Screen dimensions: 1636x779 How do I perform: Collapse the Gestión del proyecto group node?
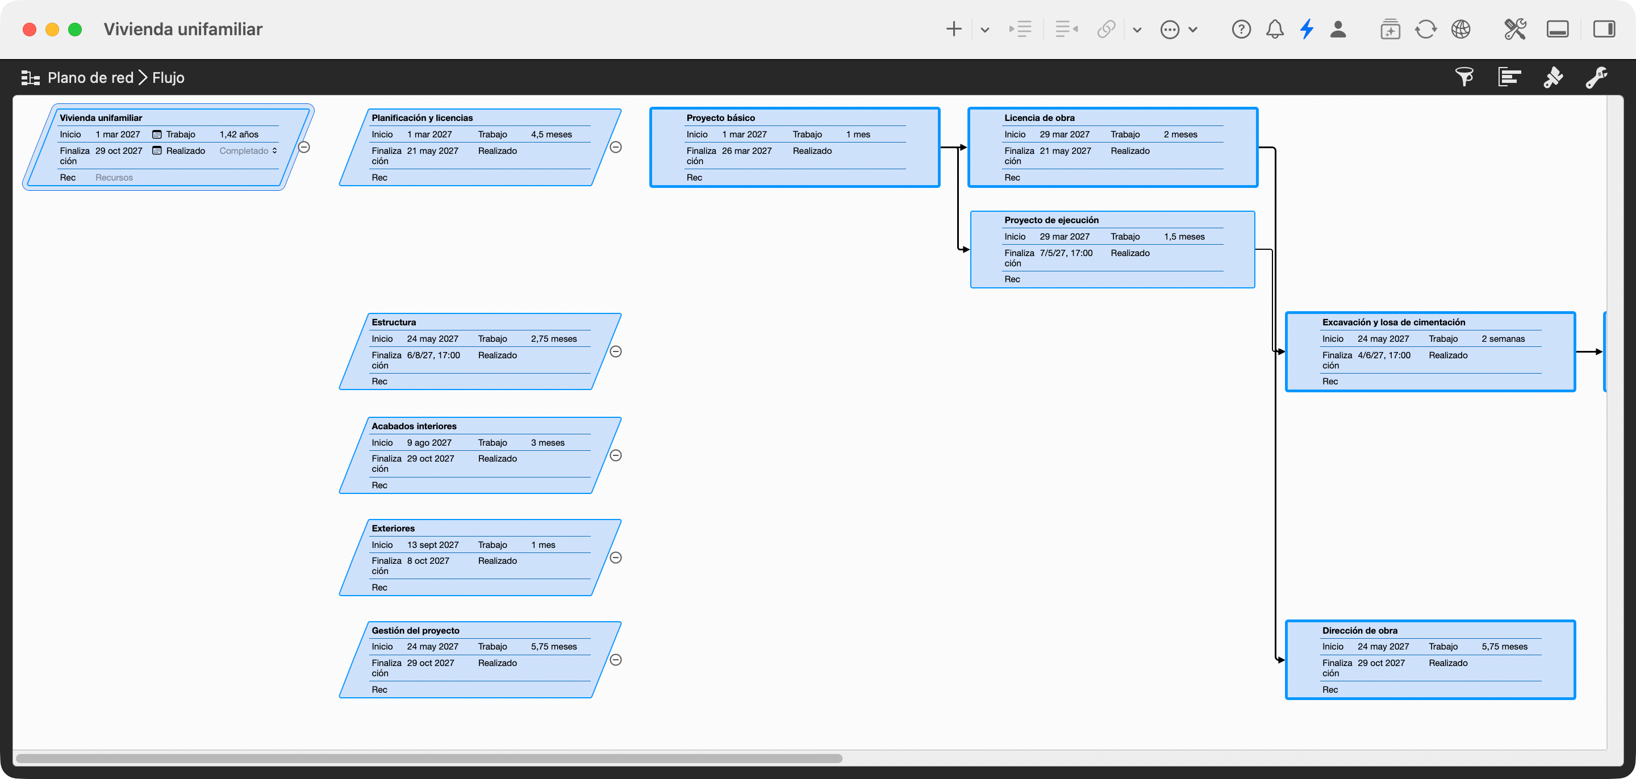point(615,660)
